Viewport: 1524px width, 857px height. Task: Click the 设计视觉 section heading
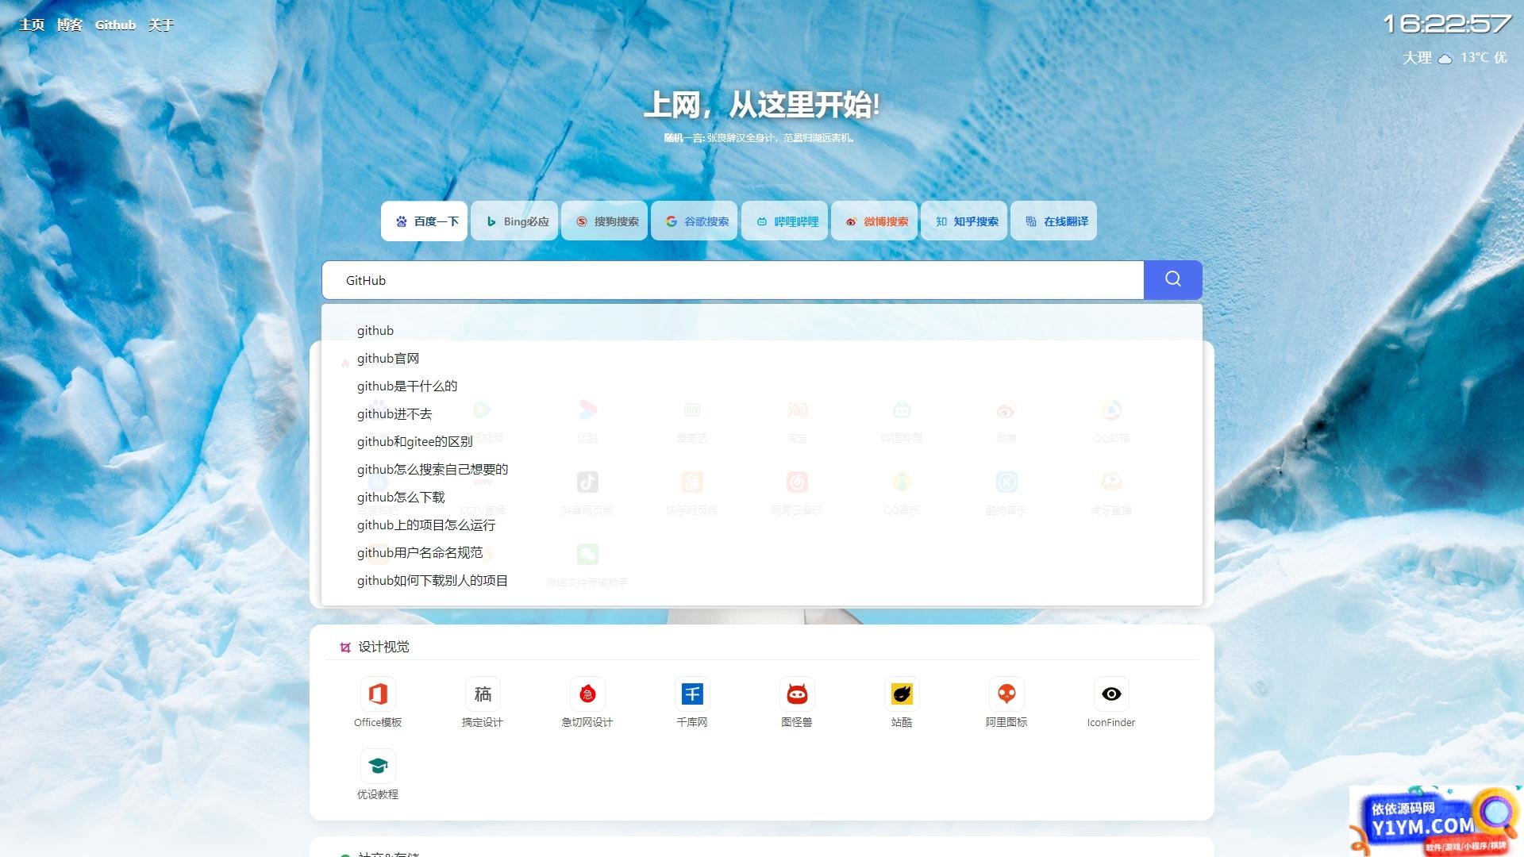(x=383, y=648)
